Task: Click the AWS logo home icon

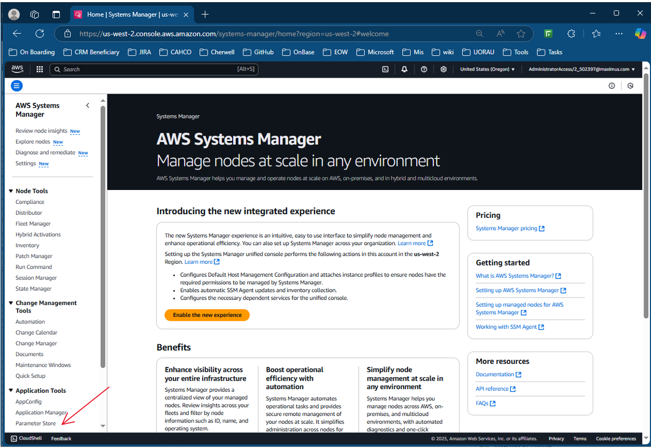Action: click(17, 69)
